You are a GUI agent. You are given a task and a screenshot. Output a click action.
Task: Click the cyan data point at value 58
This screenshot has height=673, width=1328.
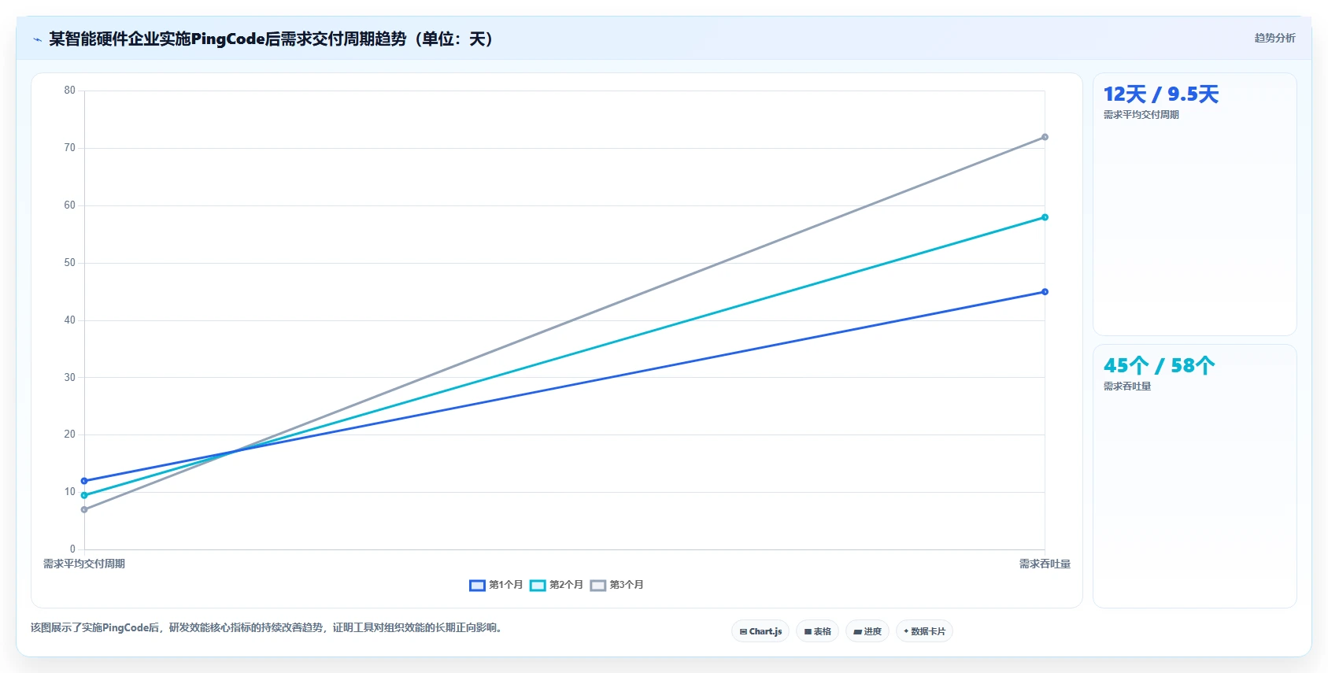coord(1045,217)
